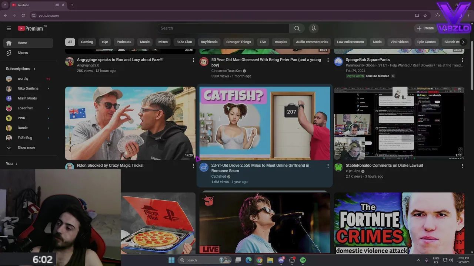The width and height of the screenshot is (474, 266).
Task: Go to Home in sidebar
Action: click(x=28, y=43)
